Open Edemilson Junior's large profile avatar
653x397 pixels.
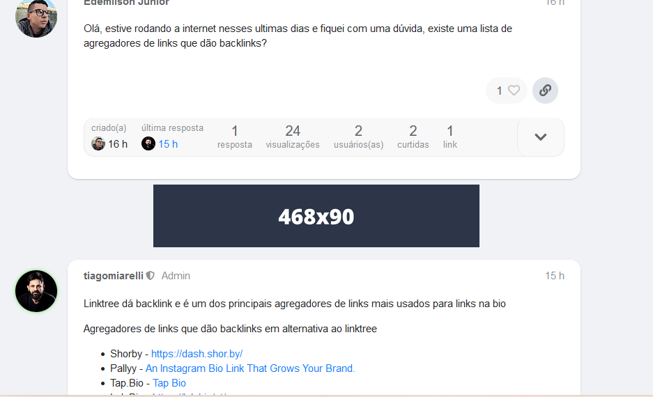pyautogui.click(x=36, y=17)
